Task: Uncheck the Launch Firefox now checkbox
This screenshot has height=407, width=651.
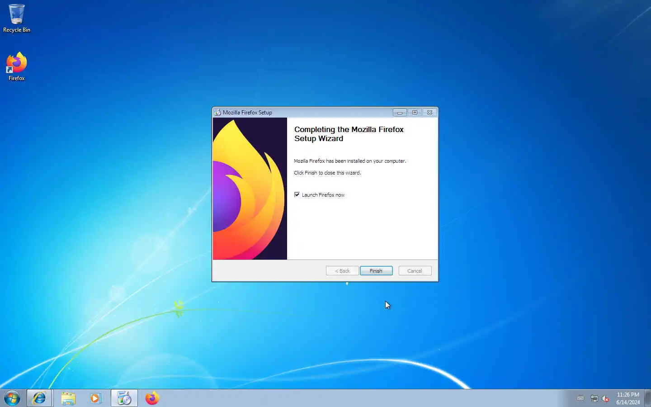Action: pyautogui.click(x=297, y=194)
